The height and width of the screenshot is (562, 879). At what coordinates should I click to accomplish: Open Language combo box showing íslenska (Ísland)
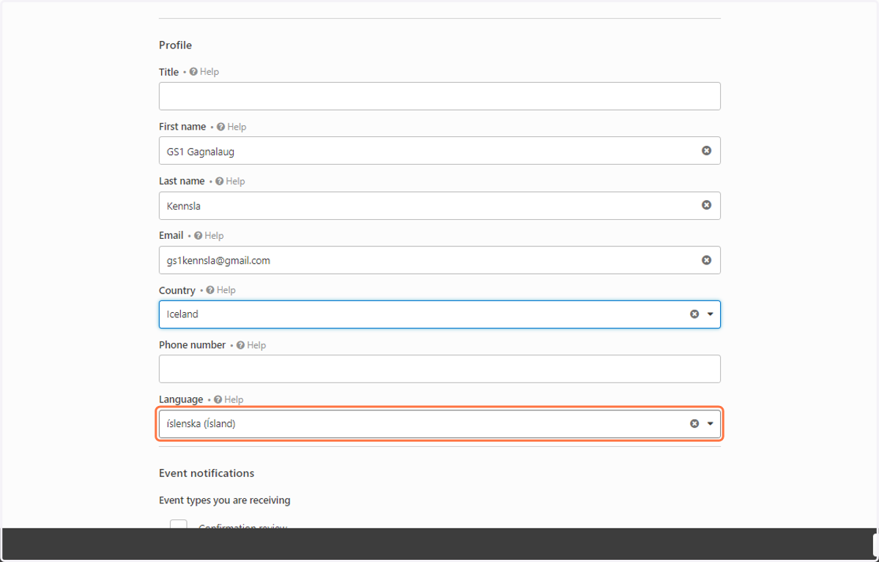tap(439, 424)
